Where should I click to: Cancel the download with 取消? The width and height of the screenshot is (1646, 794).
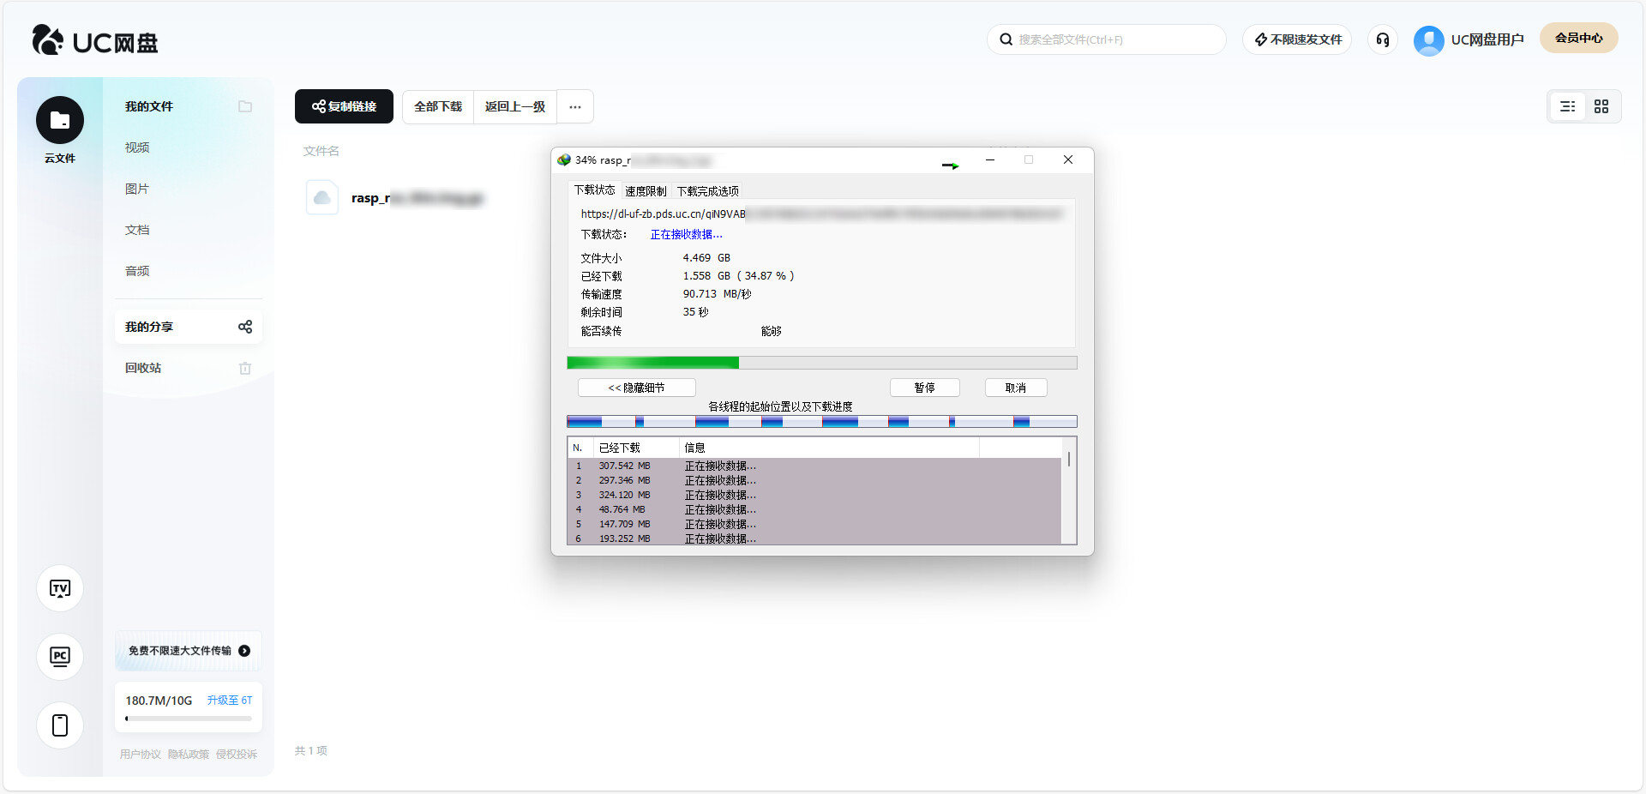point(1016,388)
